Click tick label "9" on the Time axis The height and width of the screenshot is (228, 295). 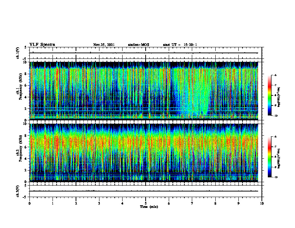pyautogui.click(x=238, y=203)
